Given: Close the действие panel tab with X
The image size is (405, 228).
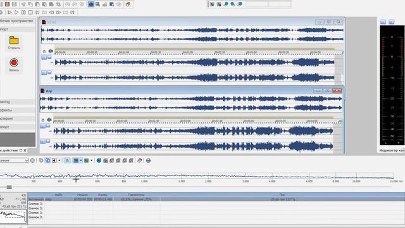Looking at the screenshot, I should pos(25,151).
